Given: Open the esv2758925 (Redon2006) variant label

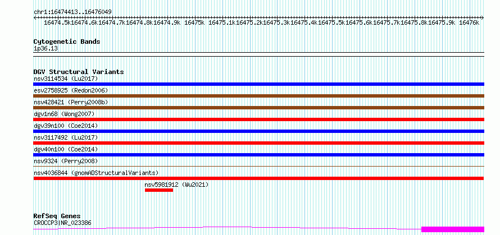Looking at the screenshot, I should [x=71, y=90].
